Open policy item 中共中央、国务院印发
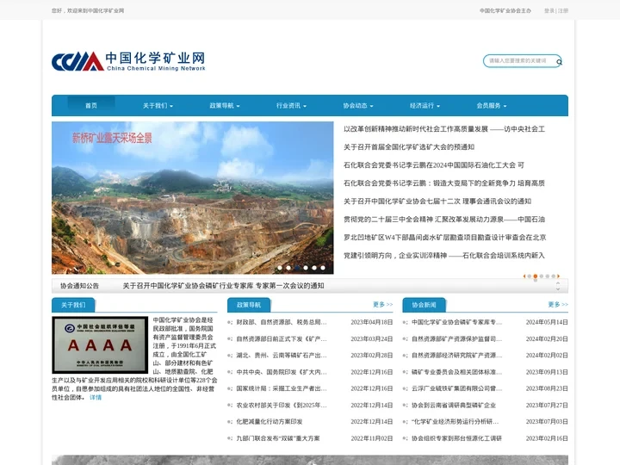 click(x=282, y=372)
